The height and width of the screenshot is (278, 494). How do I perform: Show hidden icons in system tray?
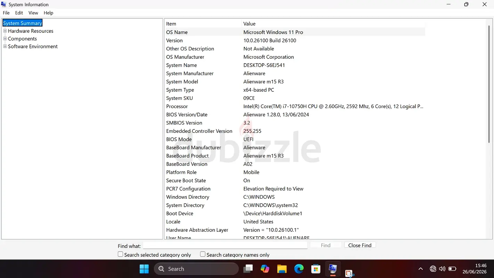[x=421, y=269]
